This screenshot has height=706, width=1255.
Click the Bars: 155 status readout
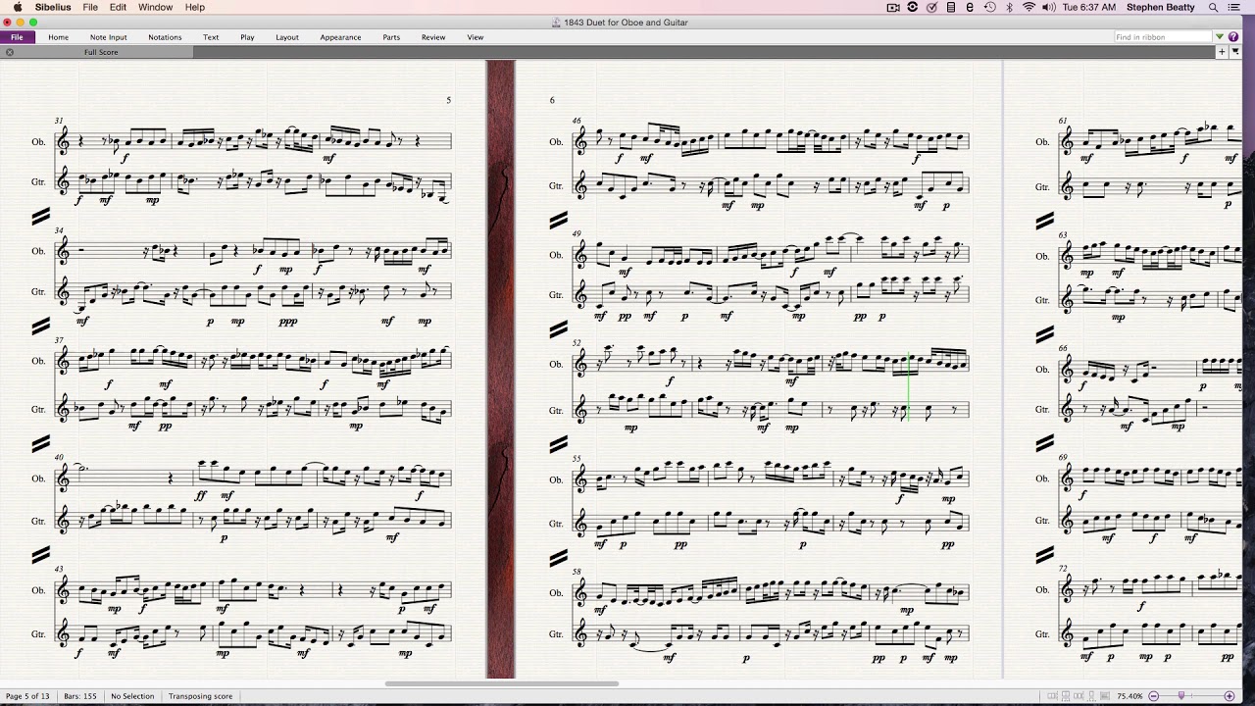click(80, 696)
